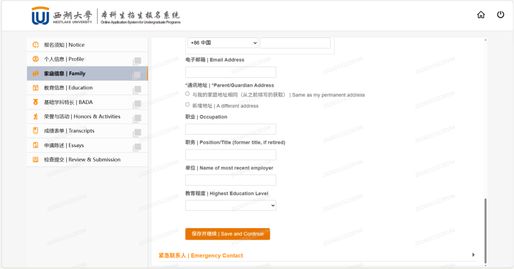514x269 pixels.
Task: Select 'A different address' radio button
Action: point(188,105)
